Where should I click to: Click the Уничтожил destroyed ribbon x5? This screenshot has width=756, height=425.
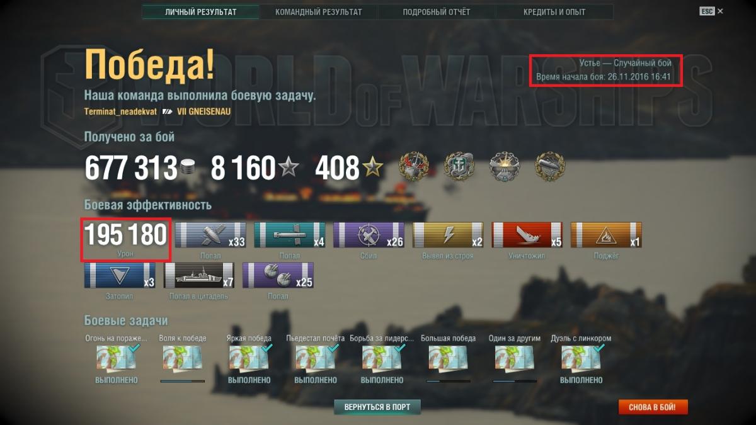click(x=527, y=235)
